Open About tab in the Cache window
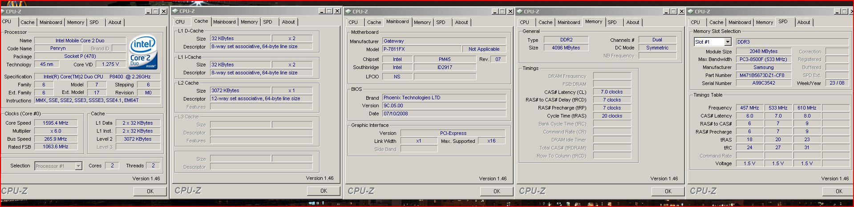 click(288, 22)
